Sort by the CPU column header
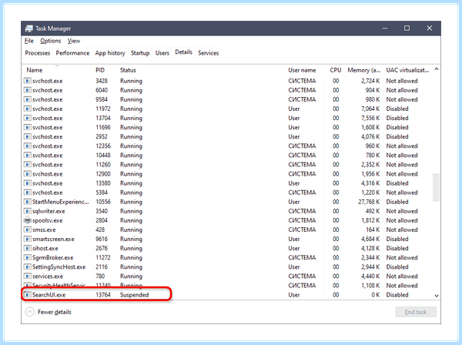Screen dimensions: 462x345 point(335,70)
